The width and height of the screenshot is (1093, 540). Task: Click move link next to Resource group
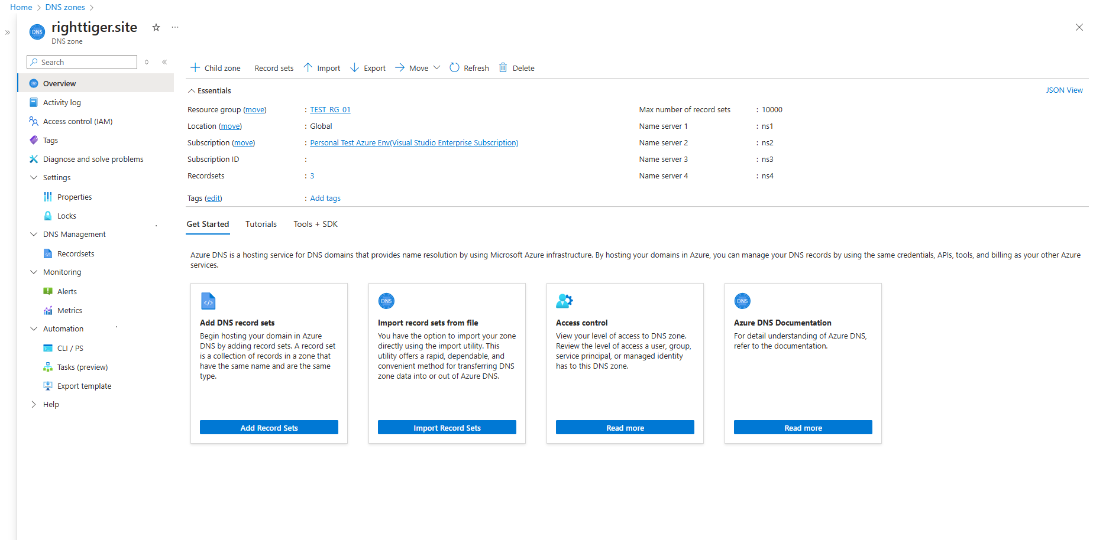255,109
